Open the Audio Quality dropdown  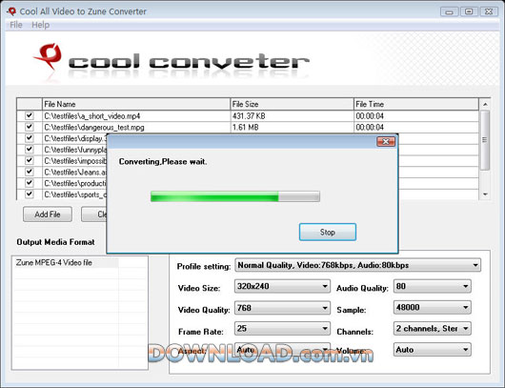[433, 286]
